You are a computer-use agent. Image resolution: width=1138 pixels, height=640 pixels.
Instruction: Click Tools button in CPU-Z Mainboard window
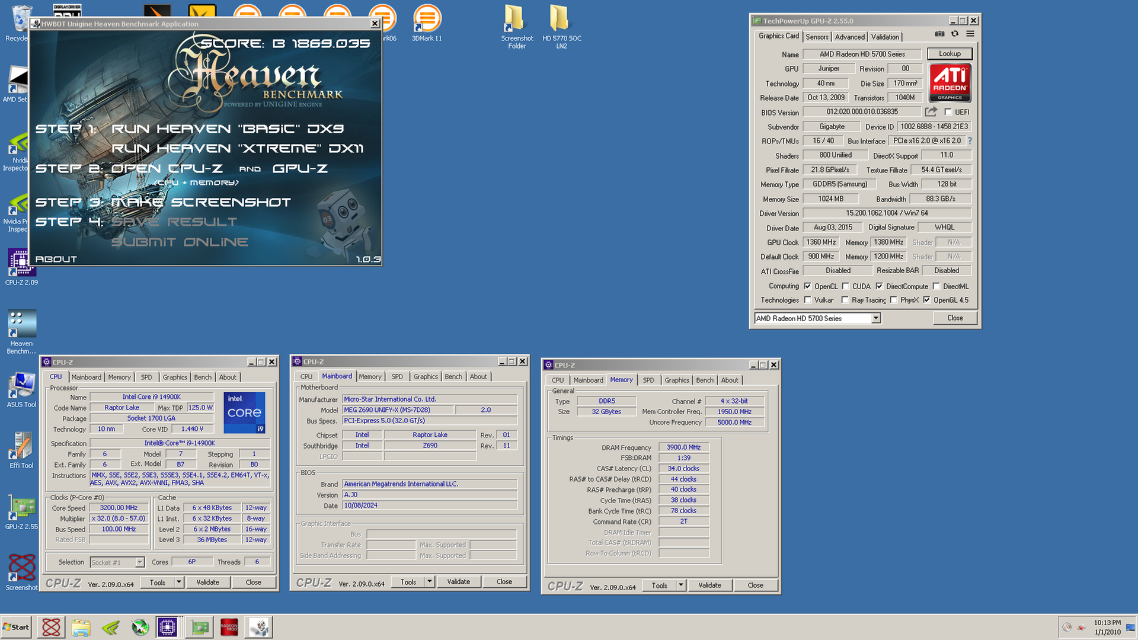click(408, 582)
